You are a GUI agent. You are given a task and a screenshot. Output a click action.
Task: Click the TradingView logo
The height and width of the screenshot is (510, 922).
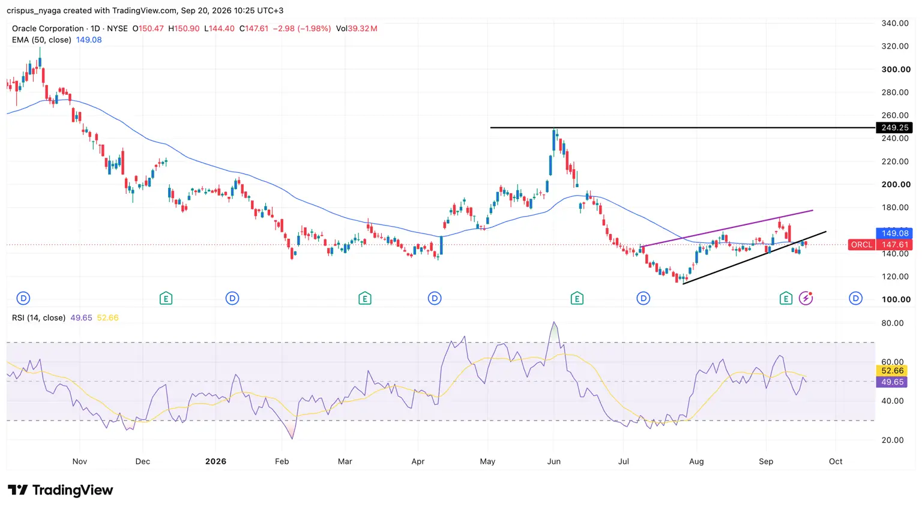pyautogui.click(x=60, y=490)
